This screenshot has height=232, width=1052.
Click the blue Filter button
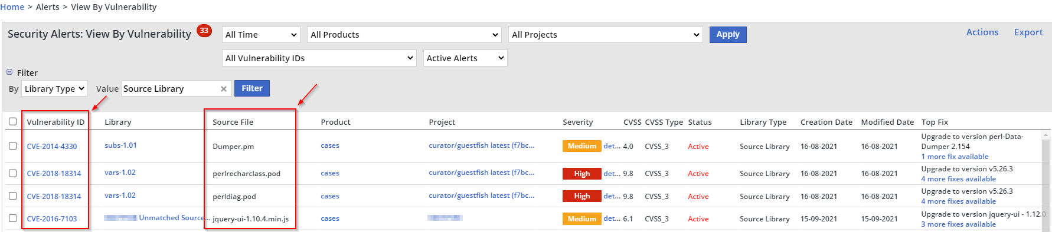(x=252, y=88)
